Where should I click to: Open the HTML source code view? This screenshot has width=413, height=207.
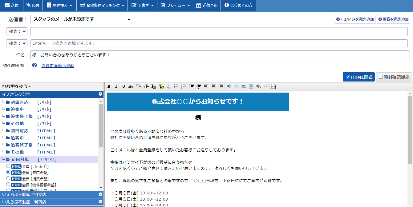click(273, 86)
